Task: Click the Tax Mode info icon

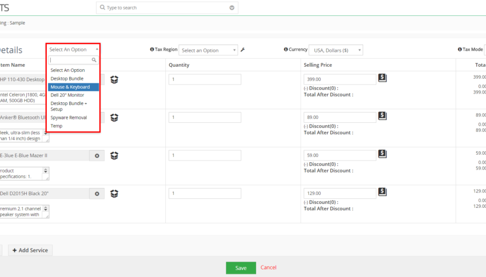Action: [x=460, y=49]
